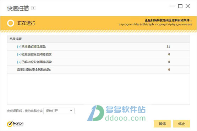Viewport: 197px width, 131px height.
Task: Expand 检测到的安全风险总数 row
Action: pos(19,55)
